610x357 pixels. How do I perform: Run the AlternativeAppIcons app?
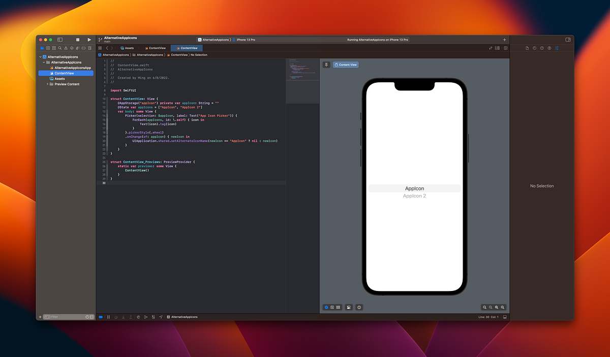pyautogui.click(x=89, y=39)
